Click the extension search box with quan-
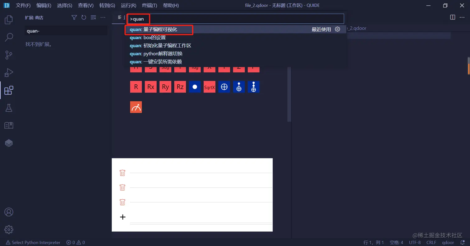The width and height of the screenshot is (470, 246). point(66,31)
